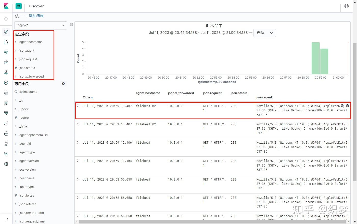
Task: Click the json.request column header
Action: pos(212,93)
